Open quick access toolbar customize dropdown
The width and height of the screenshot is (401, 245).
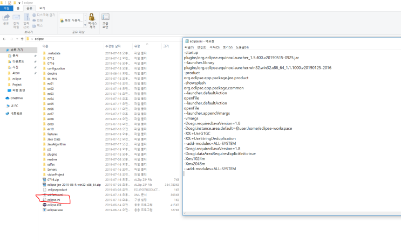pos(19,3)
